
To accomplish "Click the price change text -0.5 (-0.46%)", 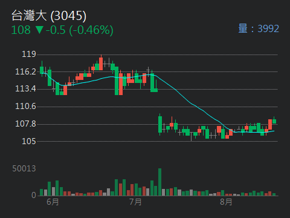I will [80, 30].
